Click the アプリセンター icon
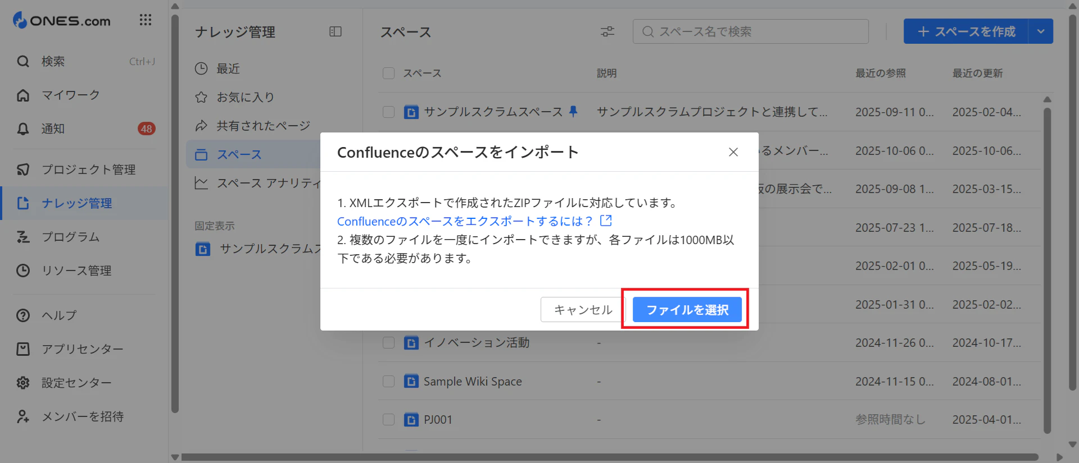This screenshot has width=1079, height=463. [x=23, y=349]
